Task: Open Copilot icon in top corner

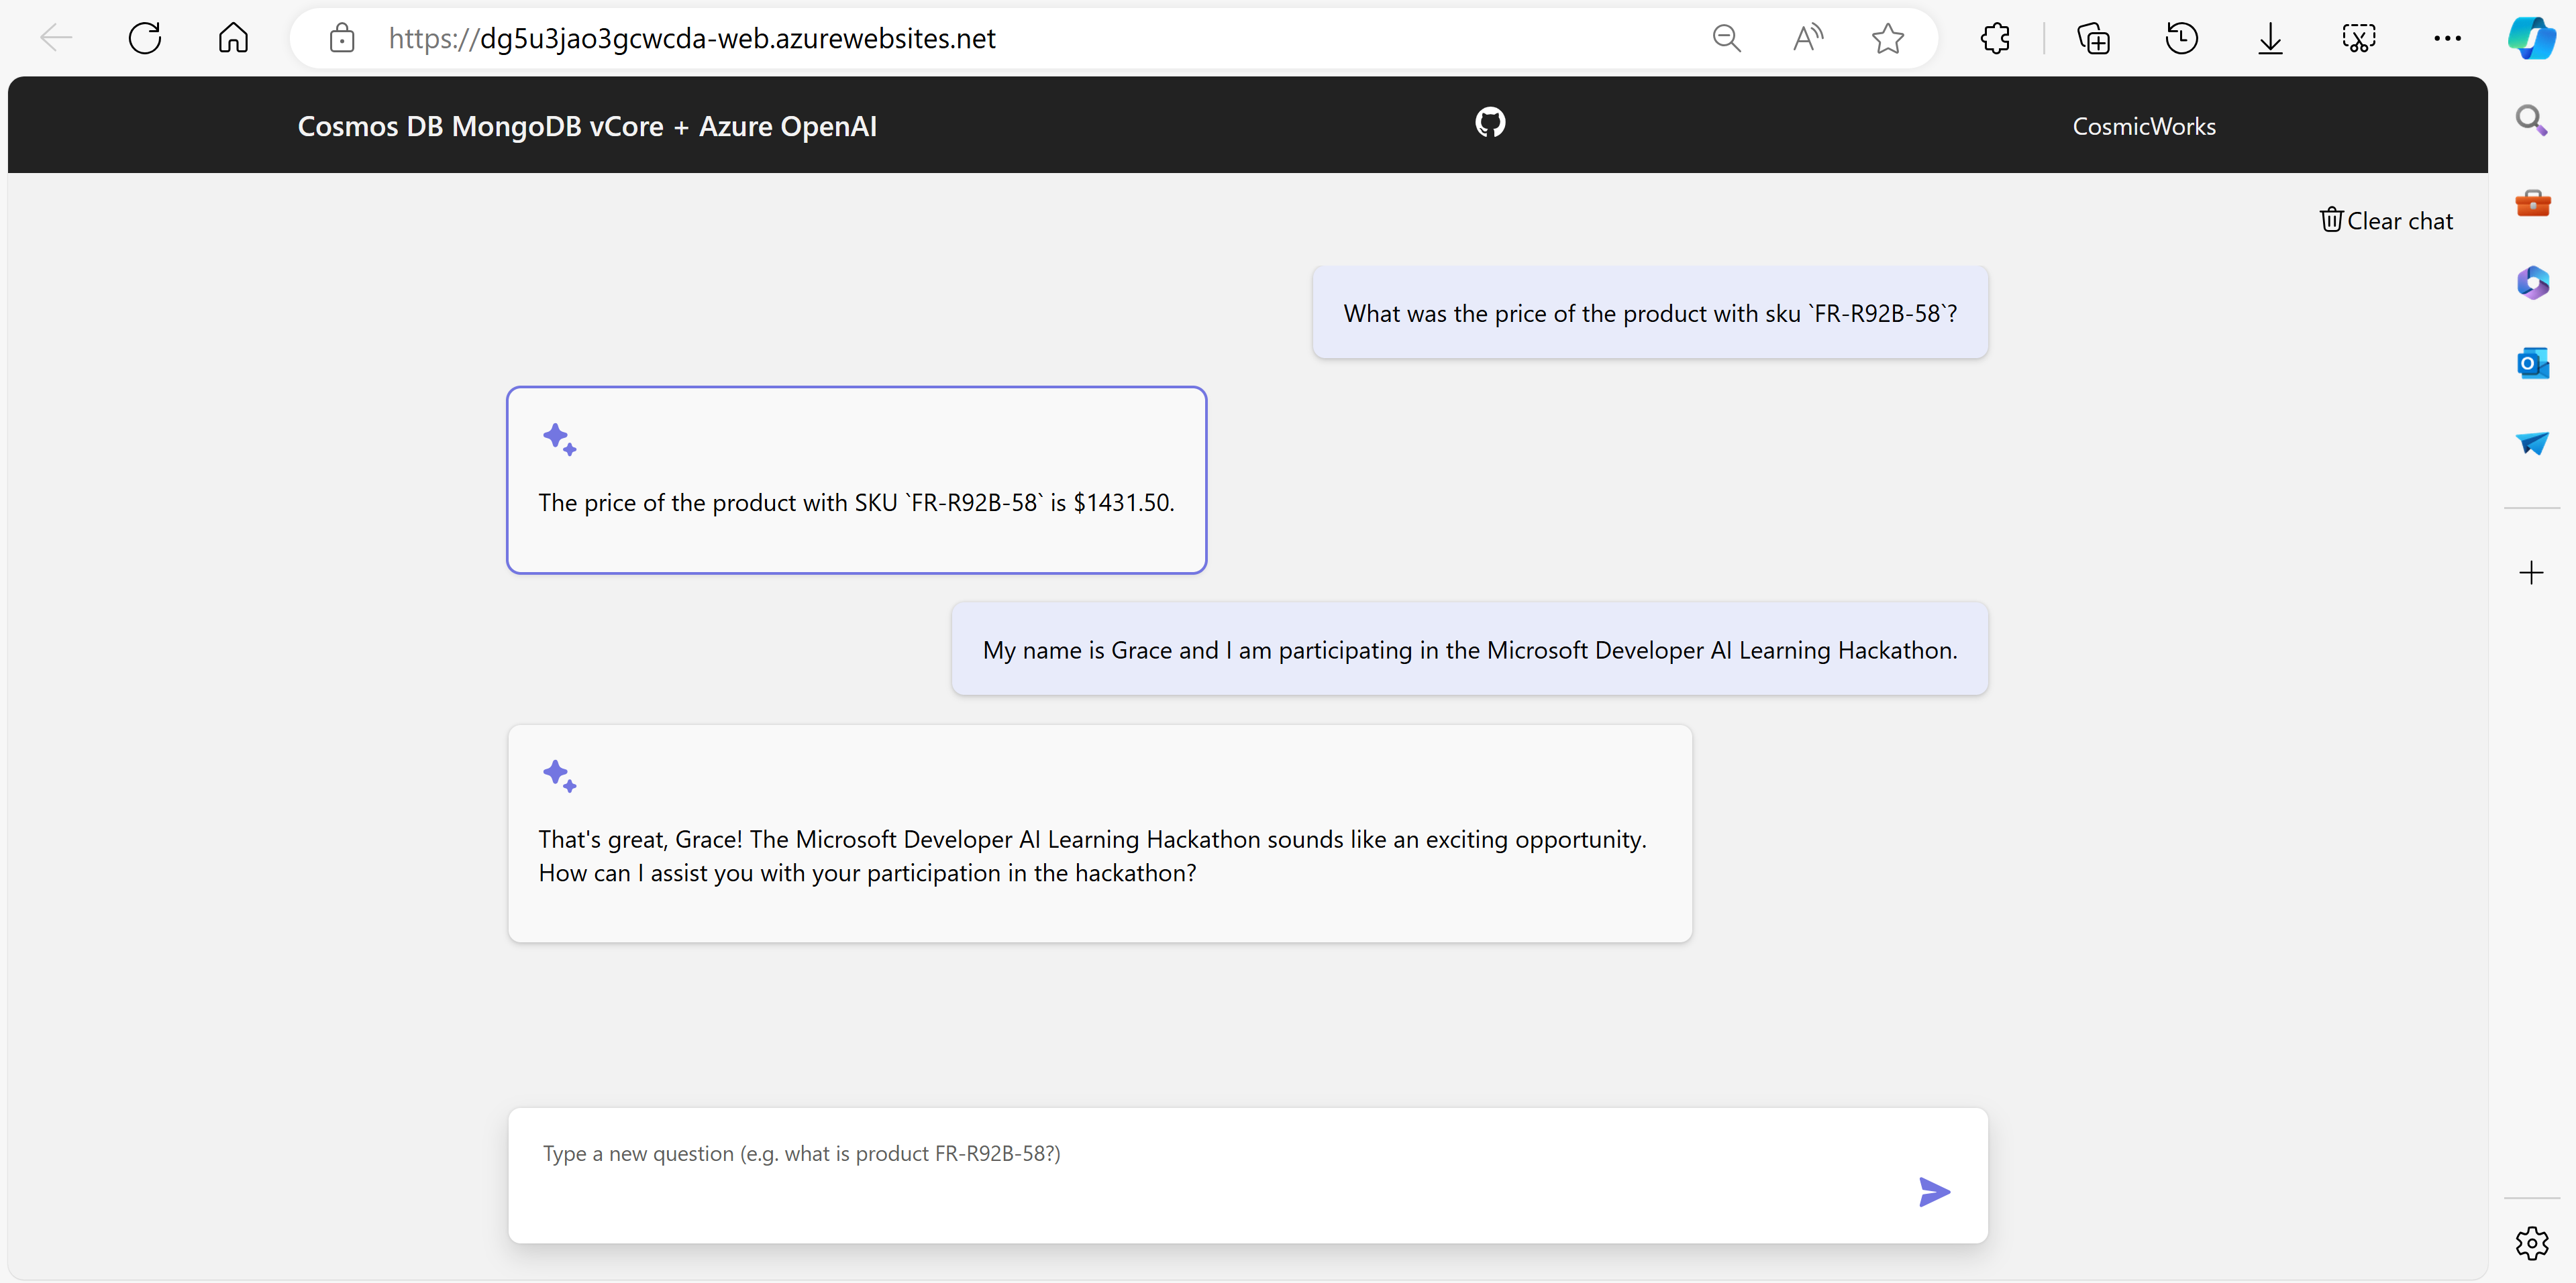Action: pos(2531,39)
